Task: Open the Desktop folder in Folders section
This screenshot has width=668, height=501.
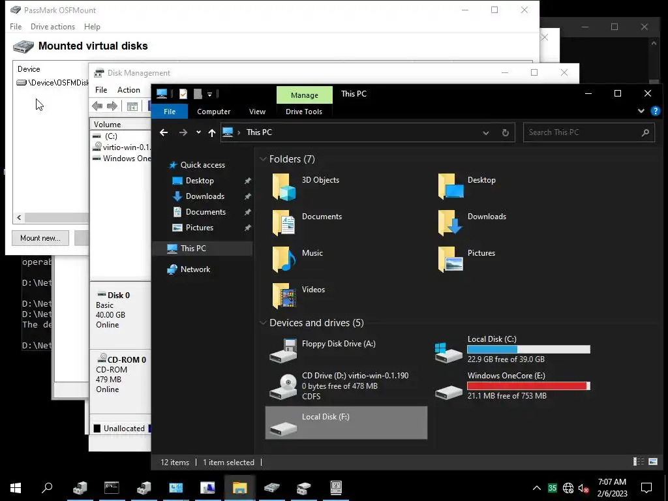Action: click(x=451, y=187)
